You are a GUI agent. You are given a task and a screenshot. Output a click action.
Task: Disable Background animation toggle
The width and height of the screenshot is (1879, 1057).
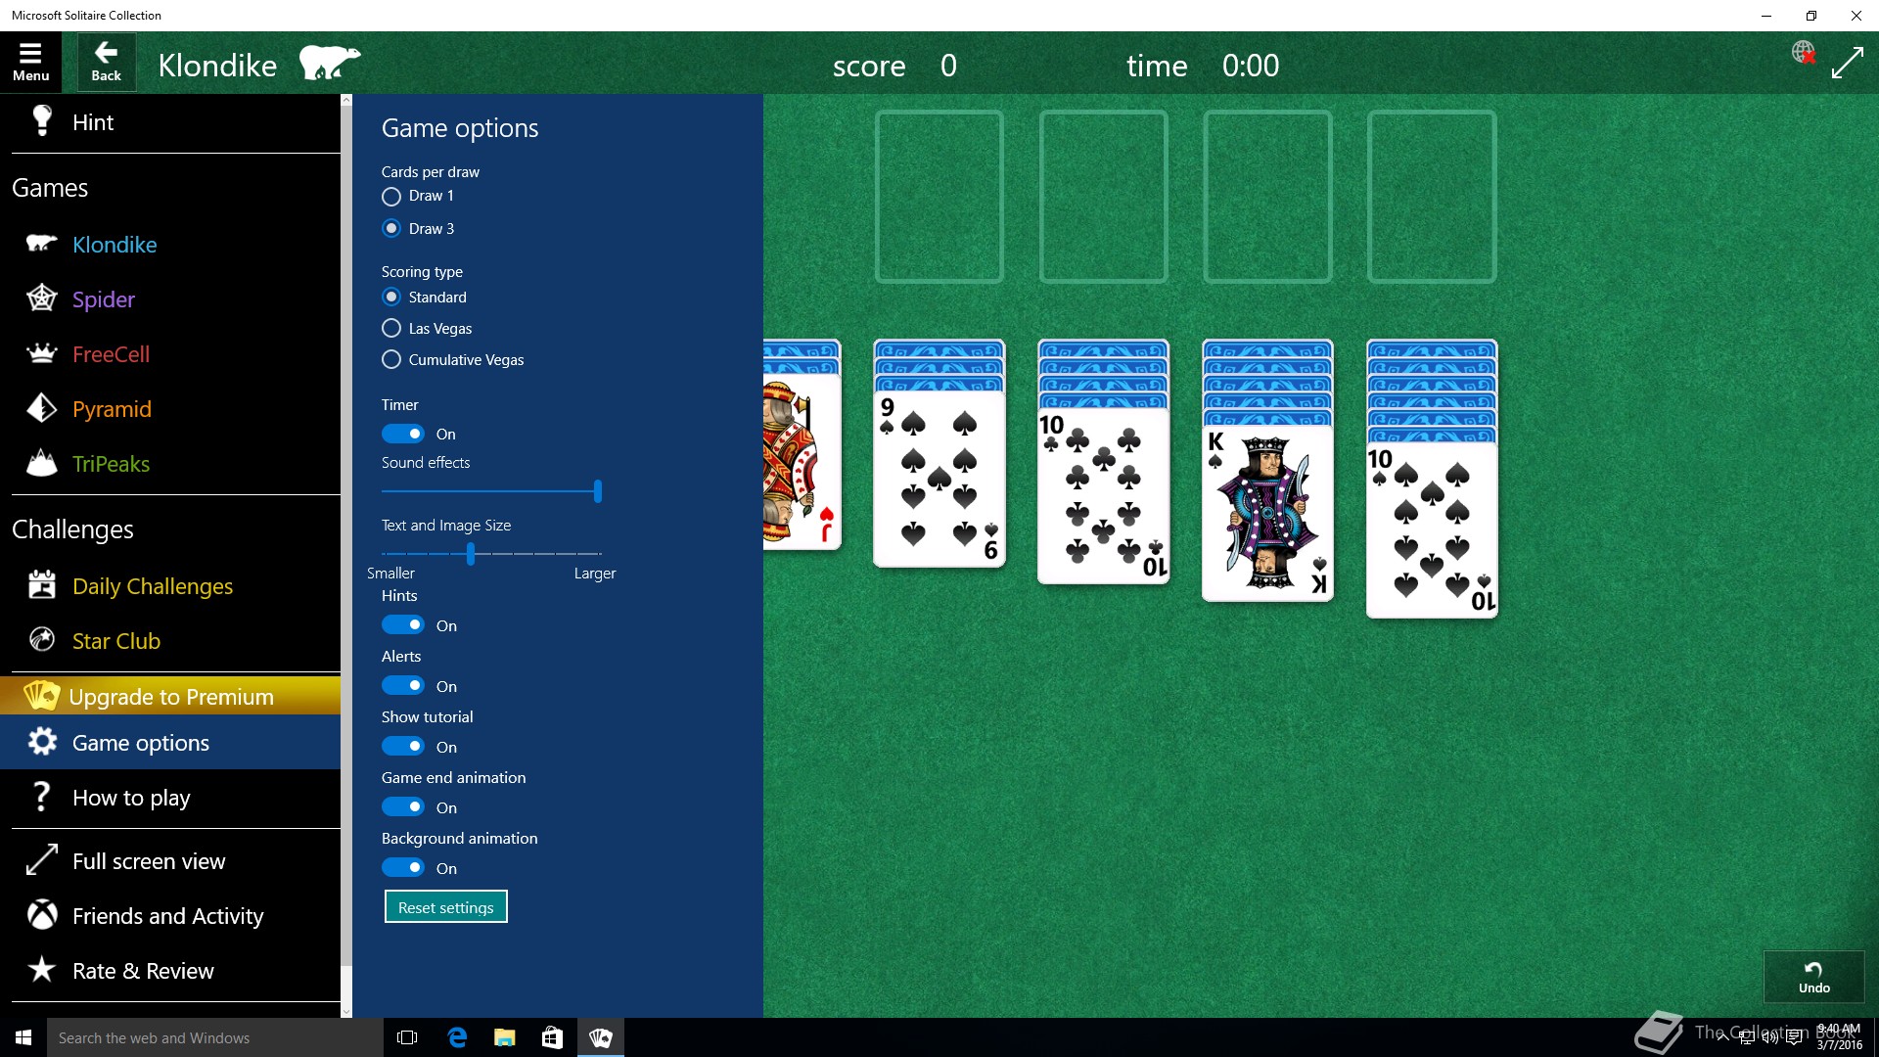402,867
